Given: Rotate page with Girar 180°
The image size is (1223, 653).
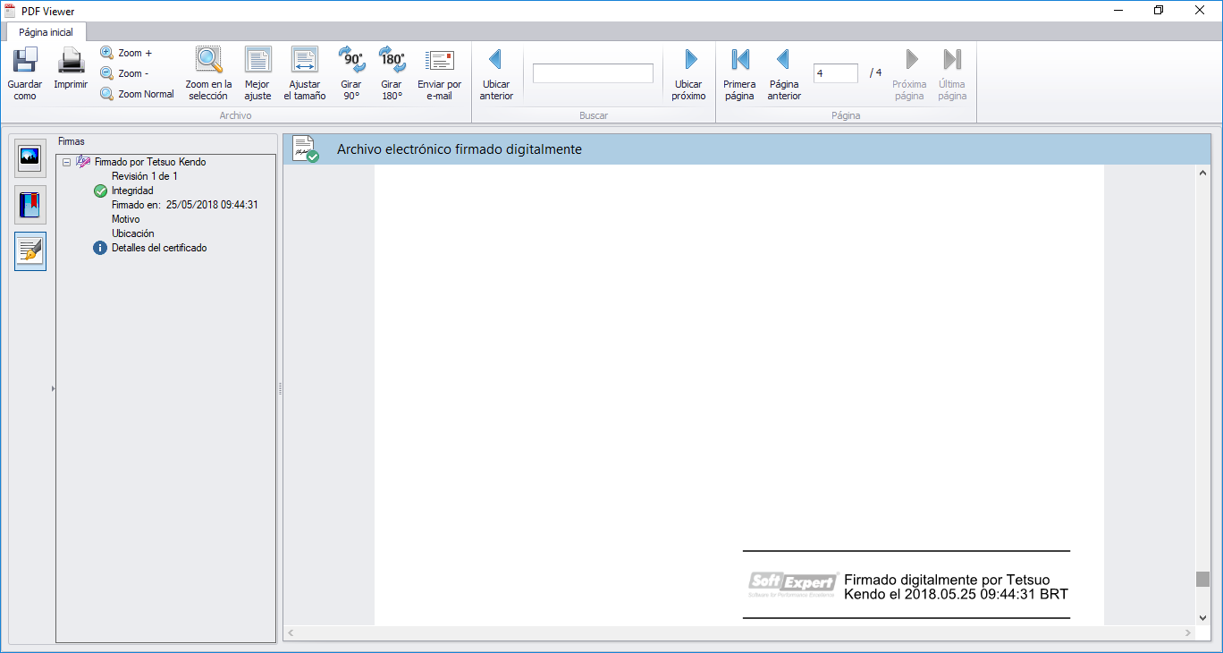Looking at the screenshot, I should (x=392, y=73).
